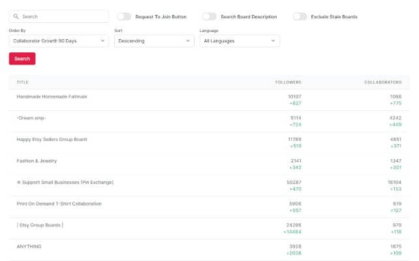The image size is (419, 261).
Task: Click follower count 50287
Action: (294, 182)
